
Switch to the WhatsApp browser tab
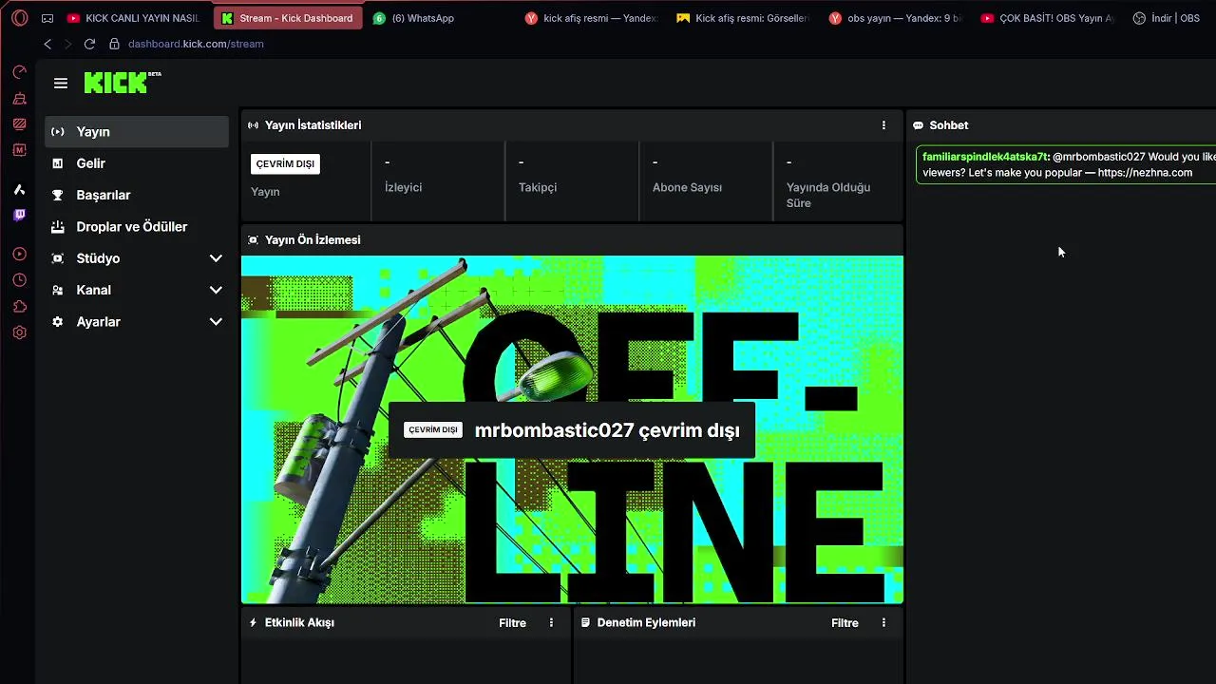[439, 18]
